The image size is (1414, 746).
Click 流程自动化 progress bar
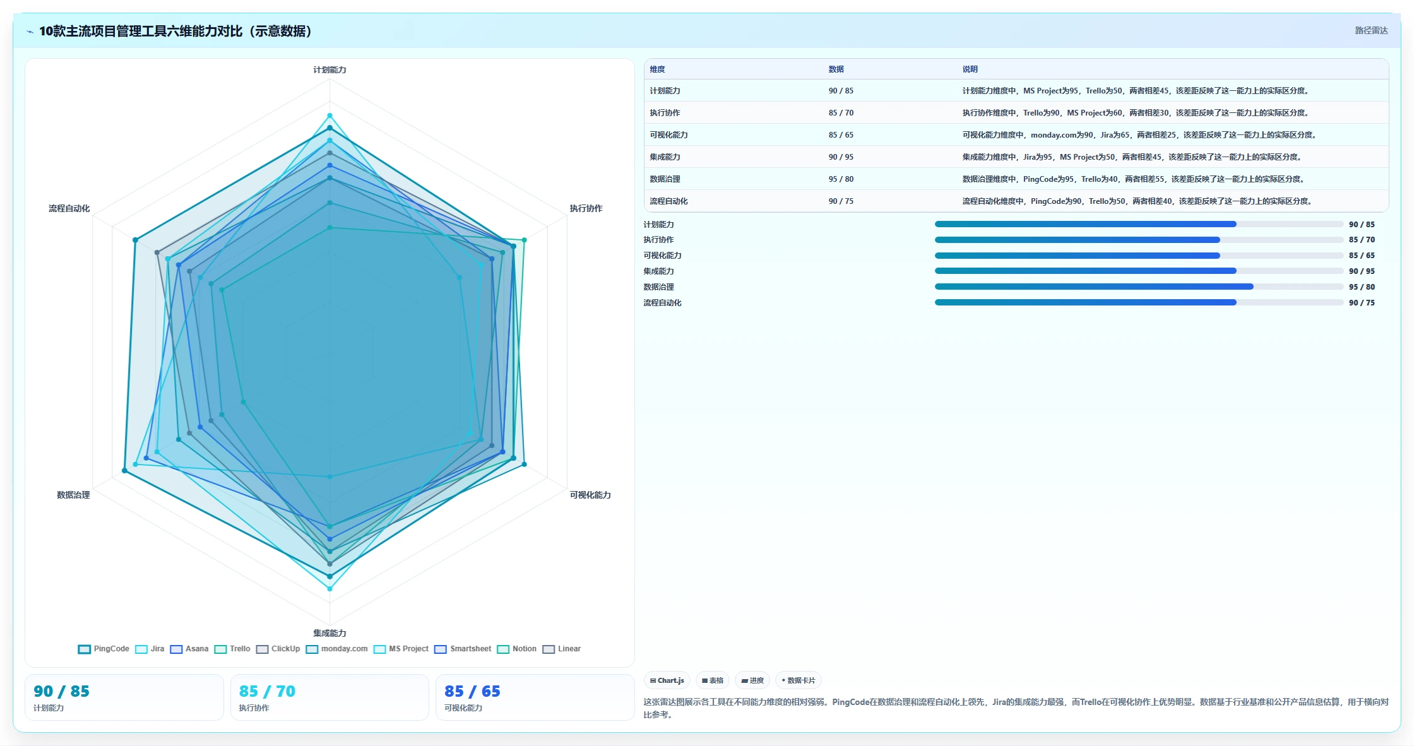tap(1139, 302)
